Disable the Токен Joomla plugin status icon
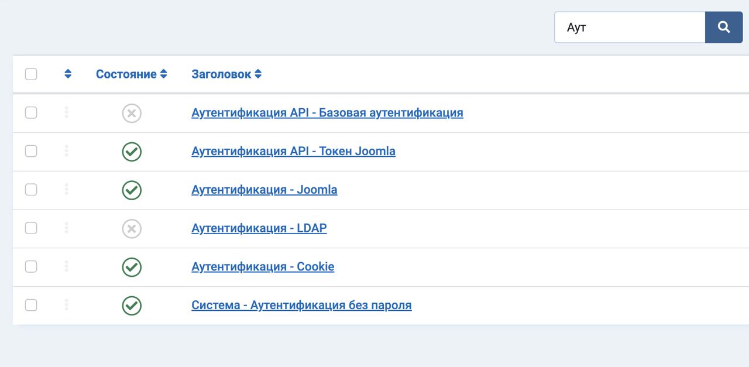This screenshot has width=749, height=367. tap(132, 152)
